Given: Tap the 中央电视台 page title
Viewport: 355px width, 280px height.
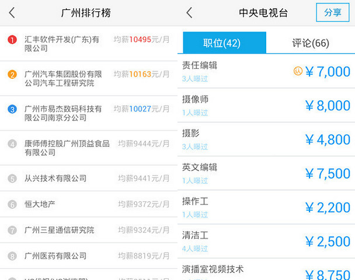Looking at the screenshot, I should (x=263, y=13).
